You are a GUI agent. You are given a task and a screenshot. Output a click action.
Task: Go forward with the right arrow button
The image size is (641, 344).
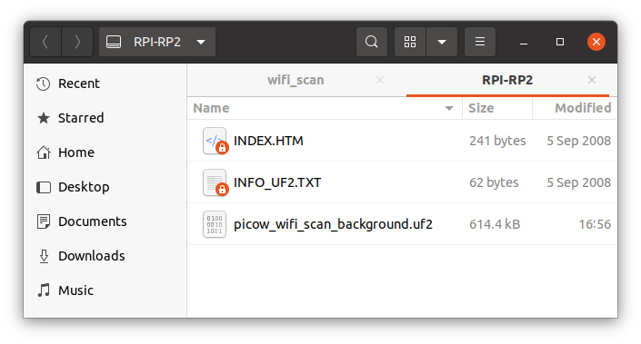tap(77, 42)
